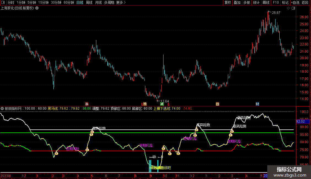311x179 pixels.
Task: Select the 1分钟 period
Action: [x=21, y=2]
